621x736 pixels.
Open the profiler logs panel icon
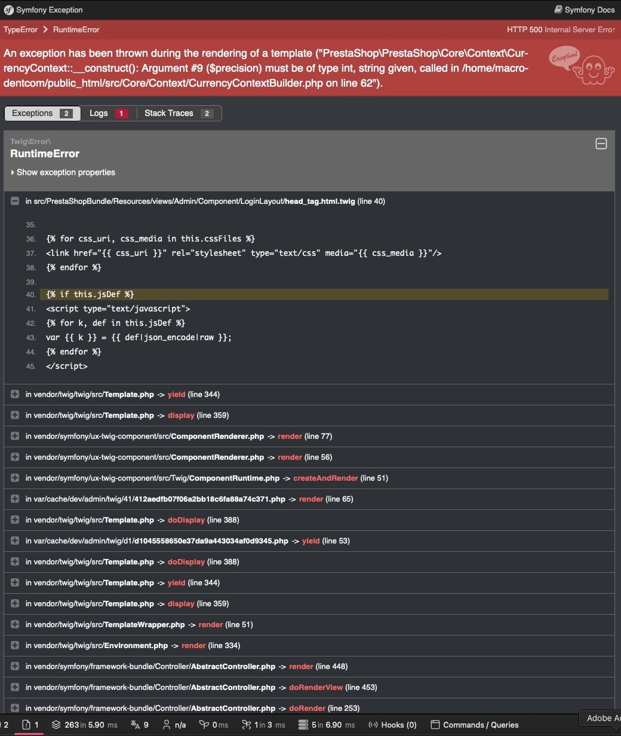26,725
